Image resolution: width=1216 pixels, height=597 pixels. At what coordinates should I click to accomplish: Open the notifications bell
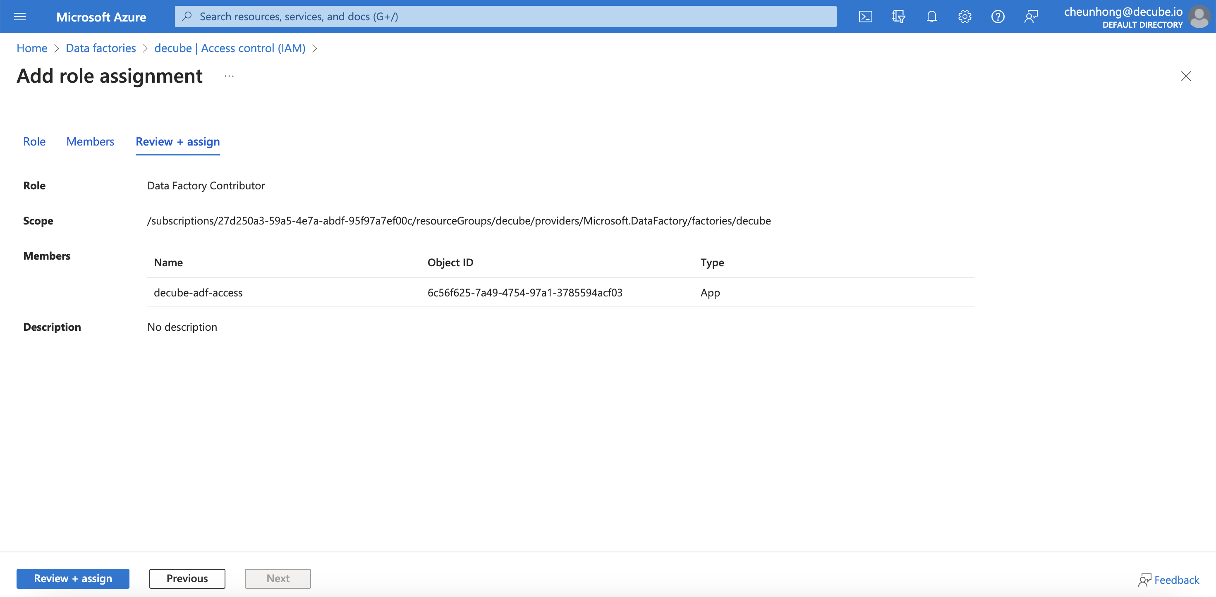tap(931, 17)
